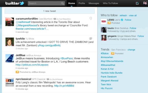Open the Messages tab

pos(94,3)
